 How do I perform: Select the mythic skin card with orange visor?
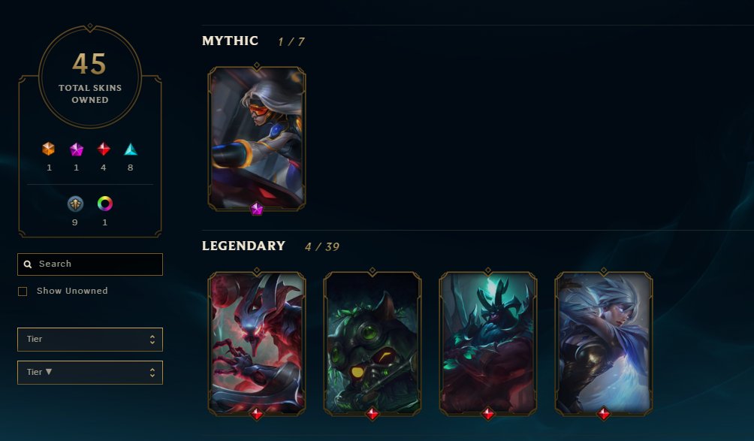[x=257, y=138]
